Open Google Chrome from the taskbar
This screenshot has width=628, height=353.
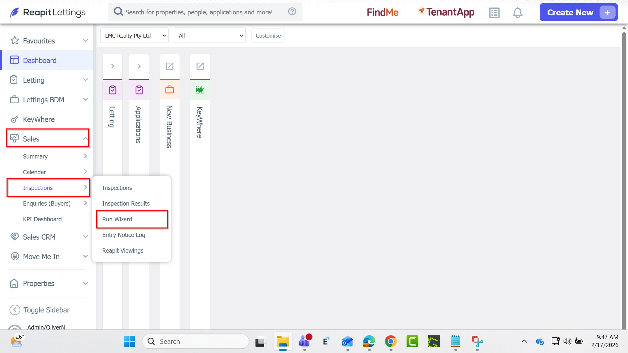391,341
